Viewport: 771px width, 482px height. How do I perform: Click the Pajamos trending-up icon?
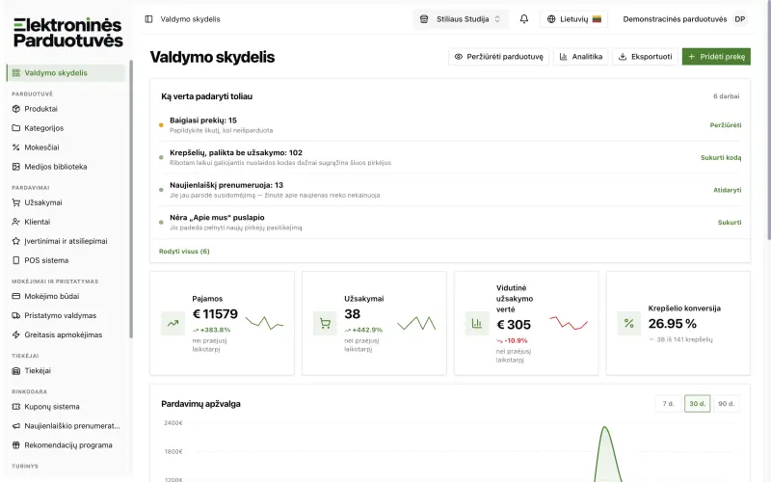(173, 324)
